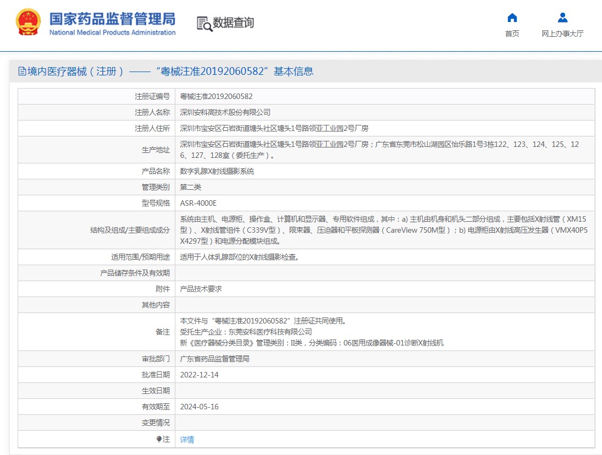The image size is (602, 455).
Task: Click the 注册人住所 address value
Action: tap(274, 128)
